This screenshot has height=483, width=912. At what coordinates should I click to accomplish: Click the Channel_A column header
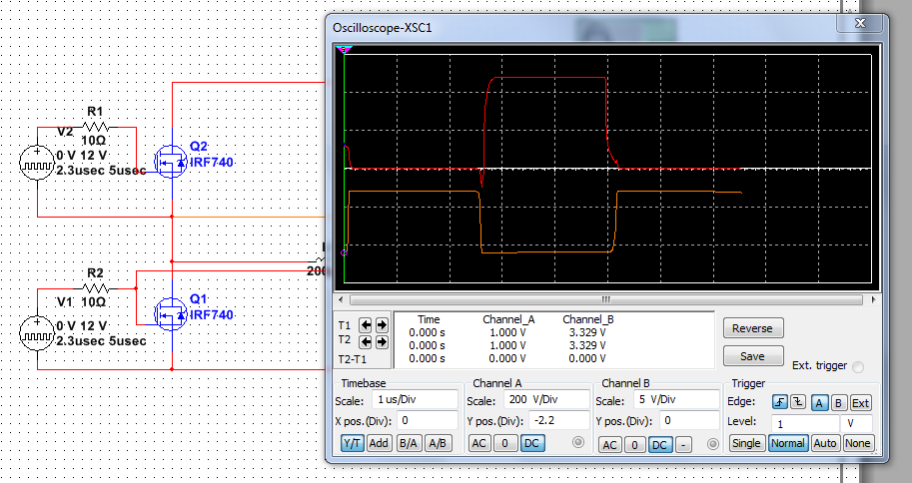click(508, 319)
